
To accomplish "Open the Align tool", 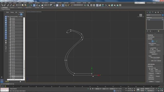I will point(88,5).
